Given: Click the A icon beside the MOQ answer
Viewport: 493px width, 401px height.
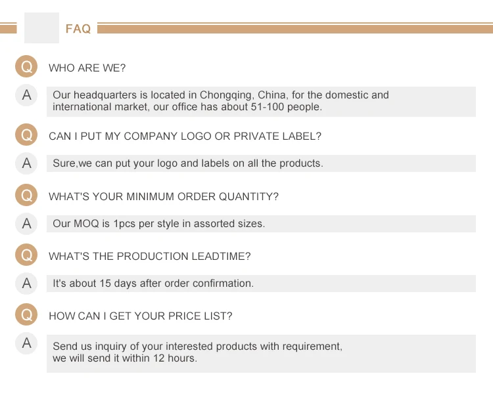Looking at the screenshot, I should [26, 223].
